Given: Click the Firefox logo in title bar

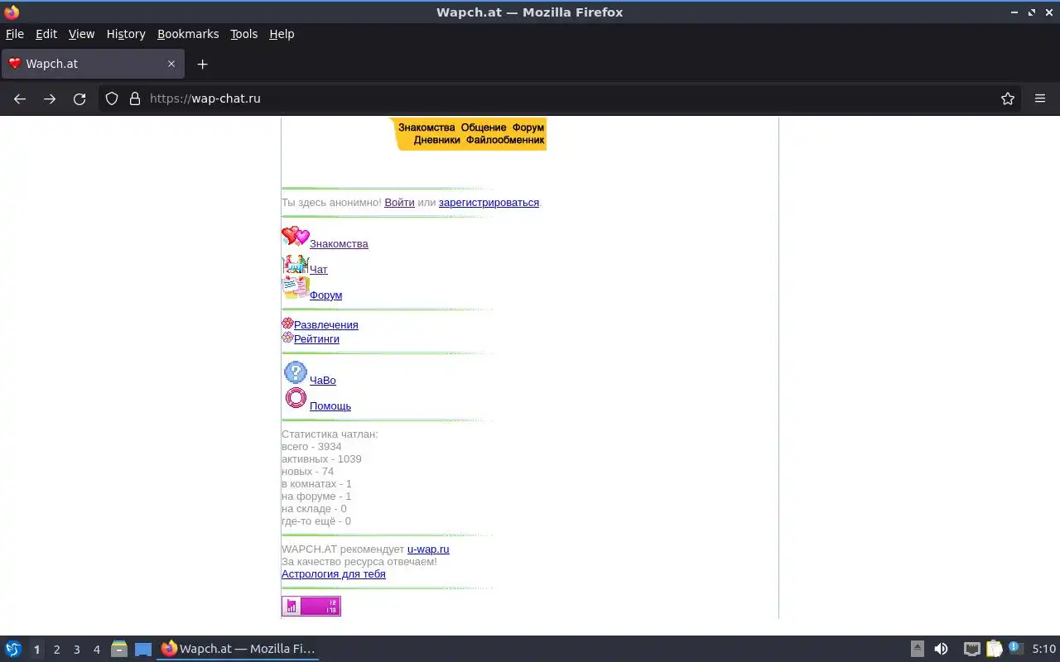Looking at the screenshot, I should click(12, 12).
